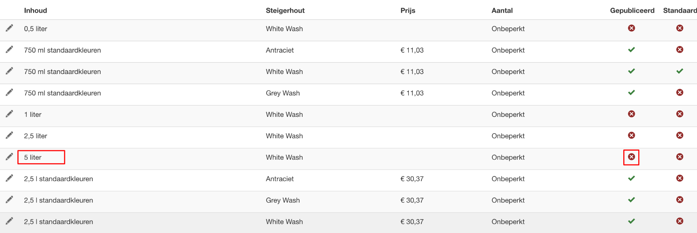
Task: Click pencil icon beside 5 liter
Action: (x=9, y=156)
